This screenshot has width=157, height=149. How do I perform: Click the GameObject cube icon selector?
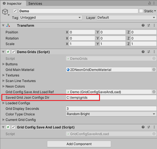(6, 12)
